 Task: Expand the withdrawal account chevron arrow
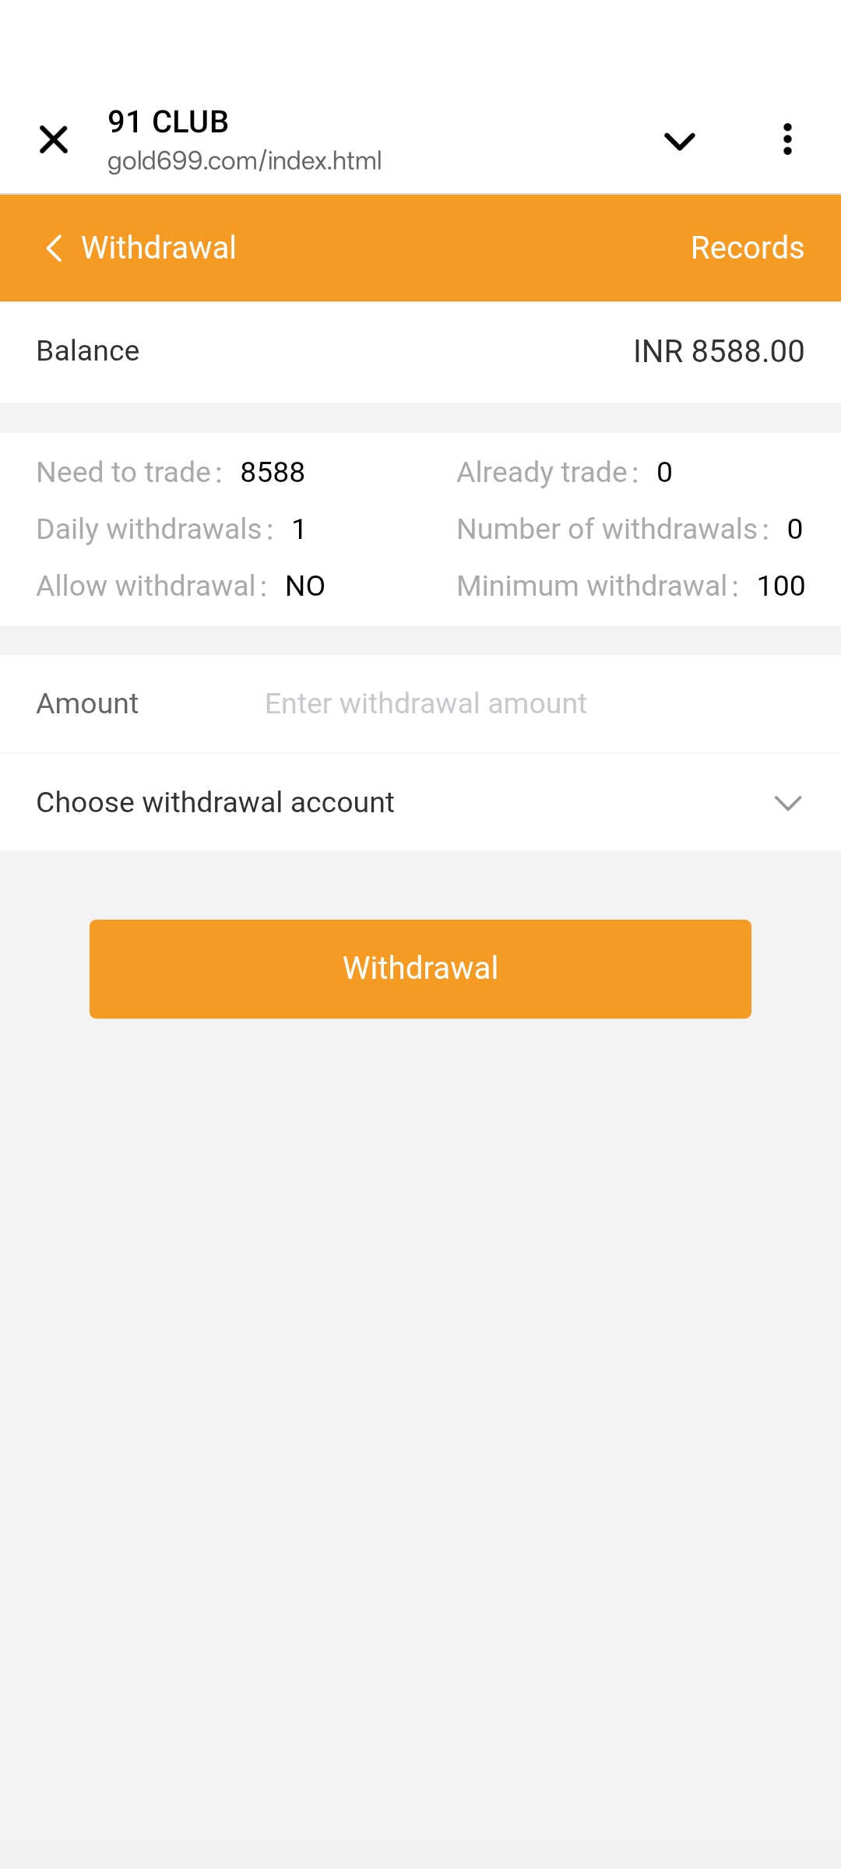pyautogui.click(x=788, y=803)
